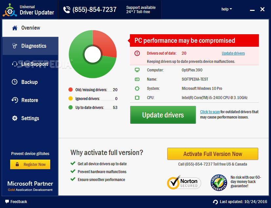The height and width of the screenshot is (208, 271).
Task: Click the 60-day money back guarantee text
Action: coord(246,182)
